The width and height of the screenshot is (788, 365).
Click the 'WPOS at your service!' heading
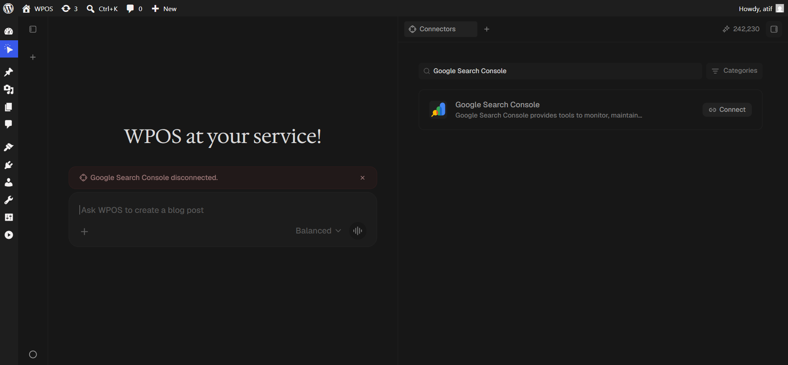(223, 136)
